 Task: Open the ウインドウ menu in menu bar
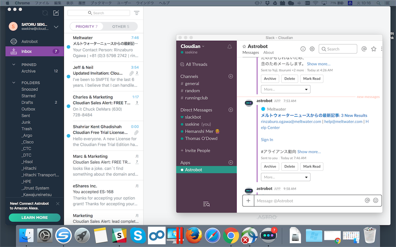click(145, 3)
